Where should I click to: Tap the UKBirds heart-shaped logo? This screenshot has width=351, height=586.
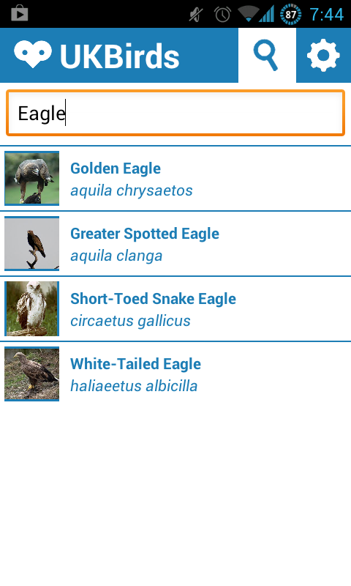tap(33, 54)
